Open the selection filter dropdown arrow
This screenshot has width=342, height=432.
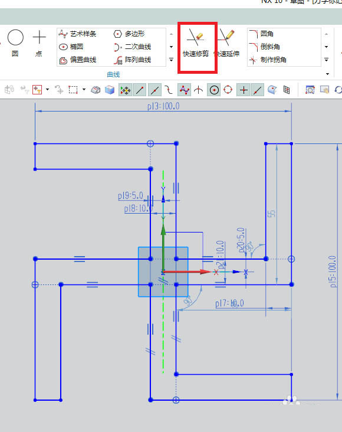click(x=47, y=90)
